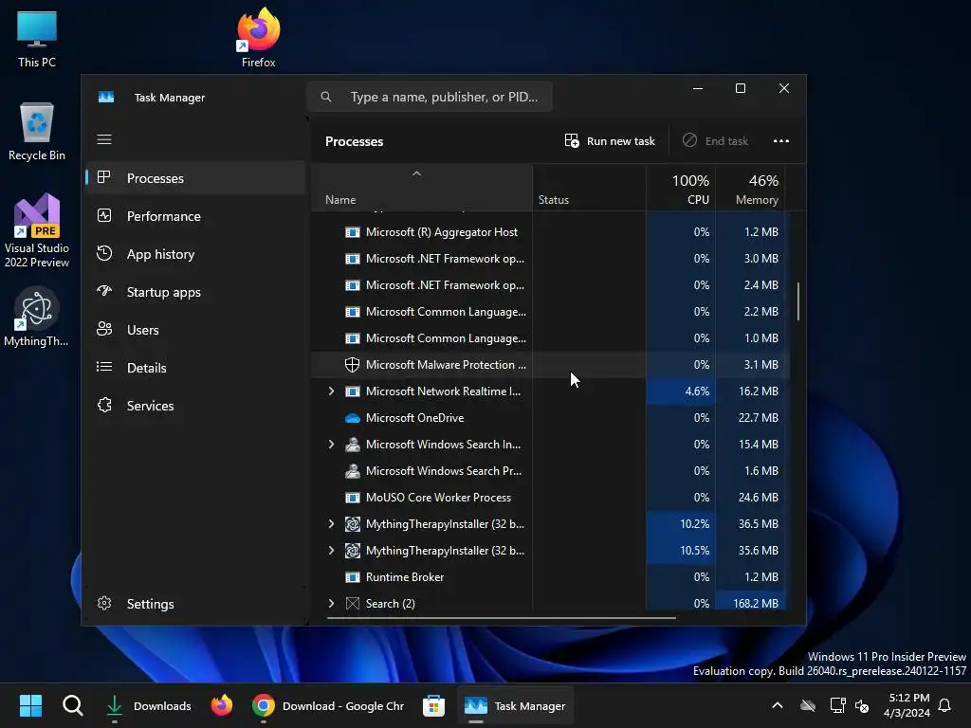971x728 pixels.
Task: Select the Runtime Broker process row
Action: click(x=549, y=577)
